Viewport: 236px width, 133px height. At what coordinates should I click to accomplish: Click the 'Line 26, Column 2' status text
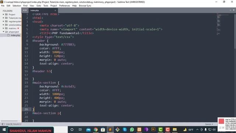click(x=14, y=124)
